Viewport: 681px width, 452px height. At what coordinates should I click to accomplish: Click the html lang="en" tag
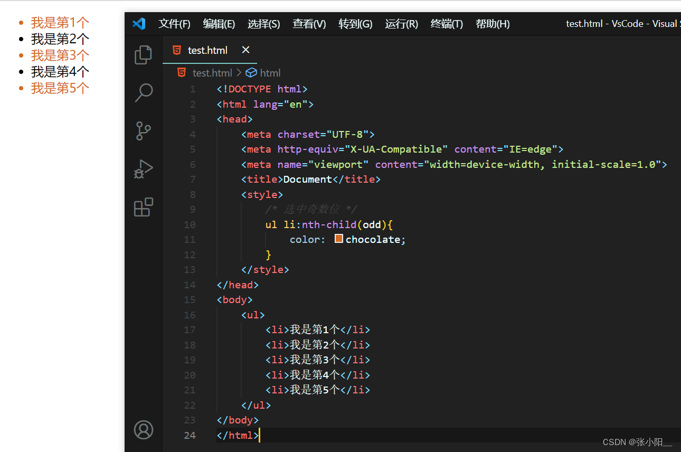click(x=265, y=104)
